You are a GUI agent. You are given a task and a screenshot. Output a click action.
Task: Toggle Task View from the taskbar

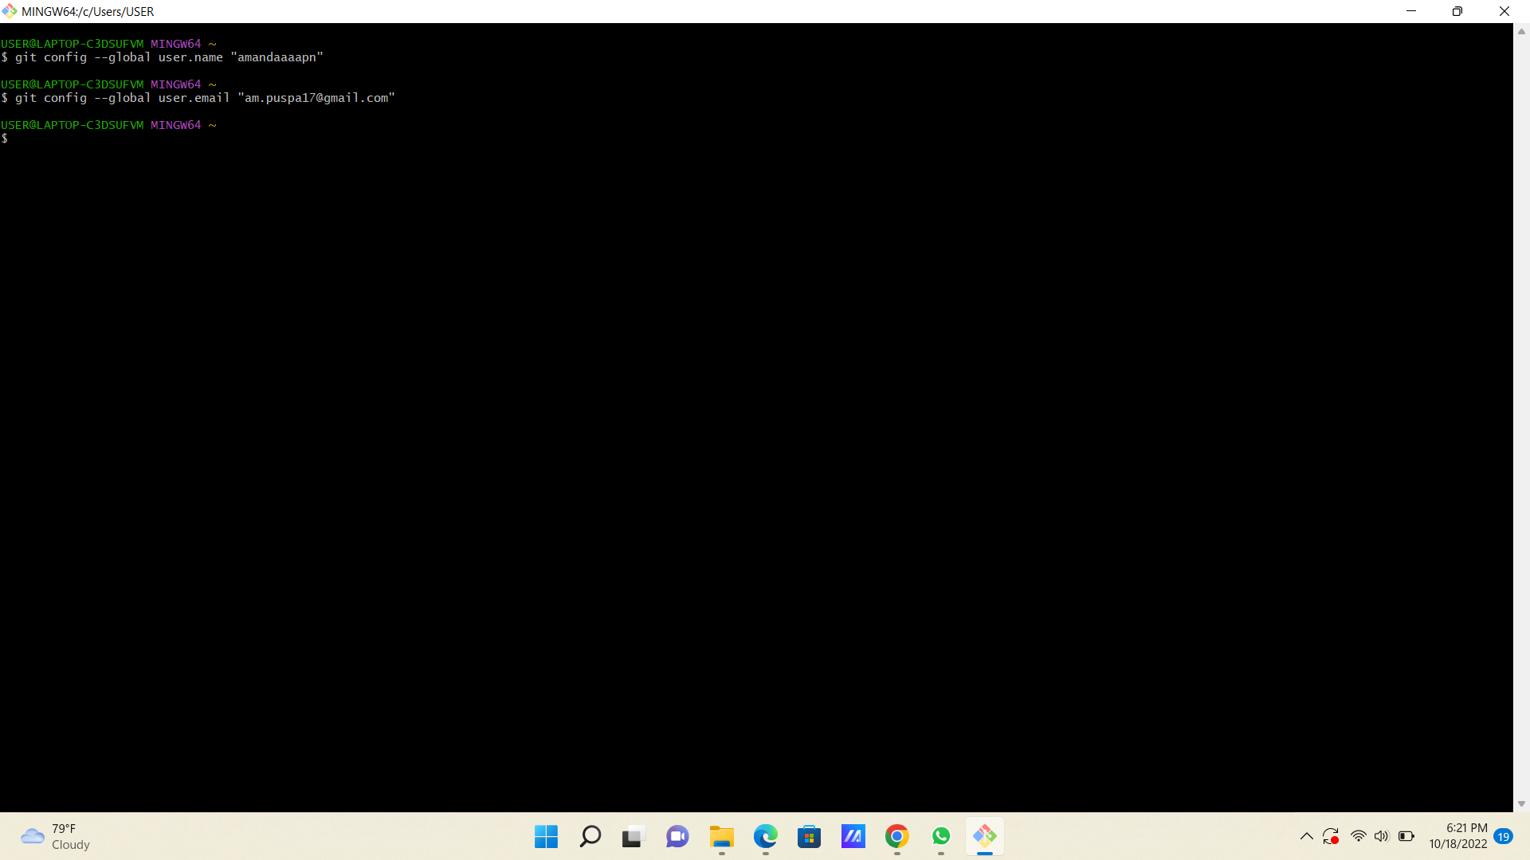(632, 836)
